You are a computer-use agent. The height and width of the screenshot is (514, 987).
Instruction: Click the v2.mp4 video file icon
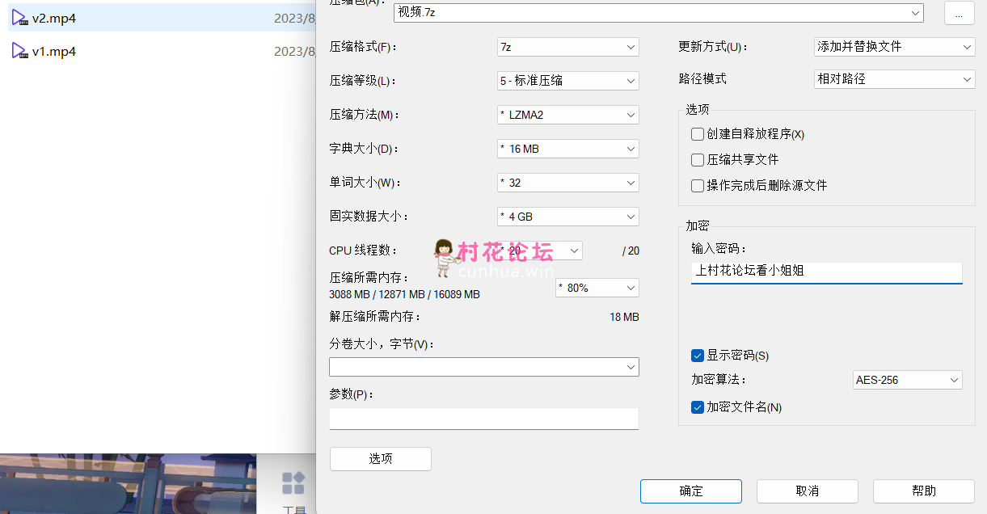point(19,17)
